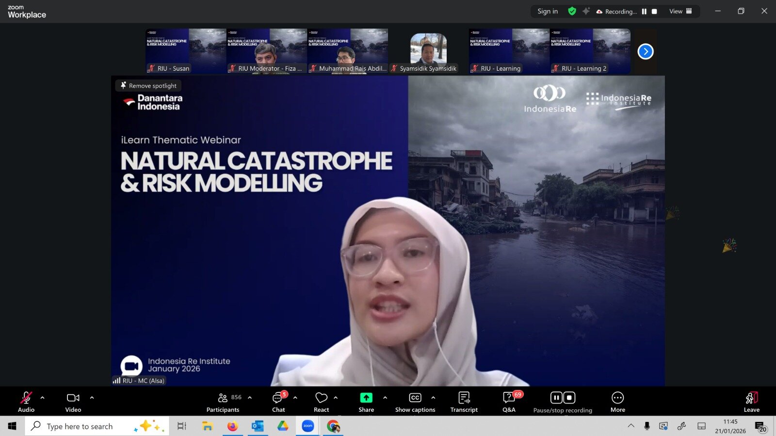The height and width of the screenshot is (436, 776).
Task: Open the More options menu
Action: (617, 402)
